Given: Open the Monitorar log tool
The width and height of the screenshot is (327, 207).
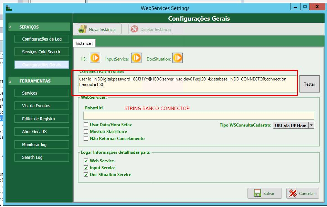Looking at the screenshot, I should point(42,145).
